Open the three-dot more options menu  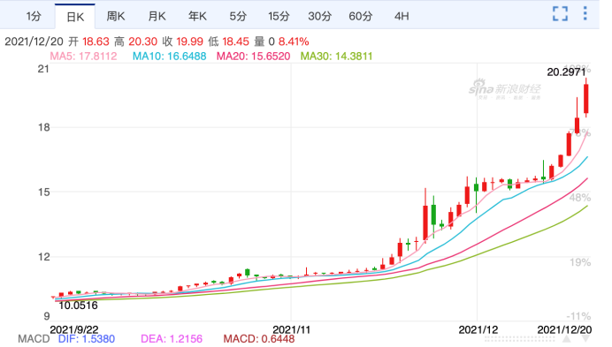(x=585, y=13)
